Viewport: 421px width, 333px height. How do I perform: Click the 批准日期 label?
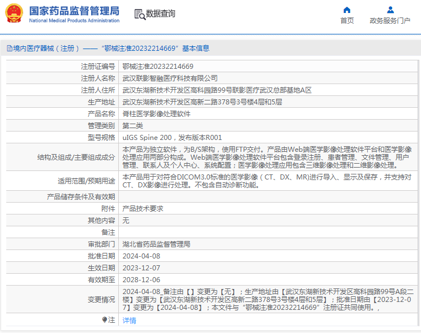101,256
